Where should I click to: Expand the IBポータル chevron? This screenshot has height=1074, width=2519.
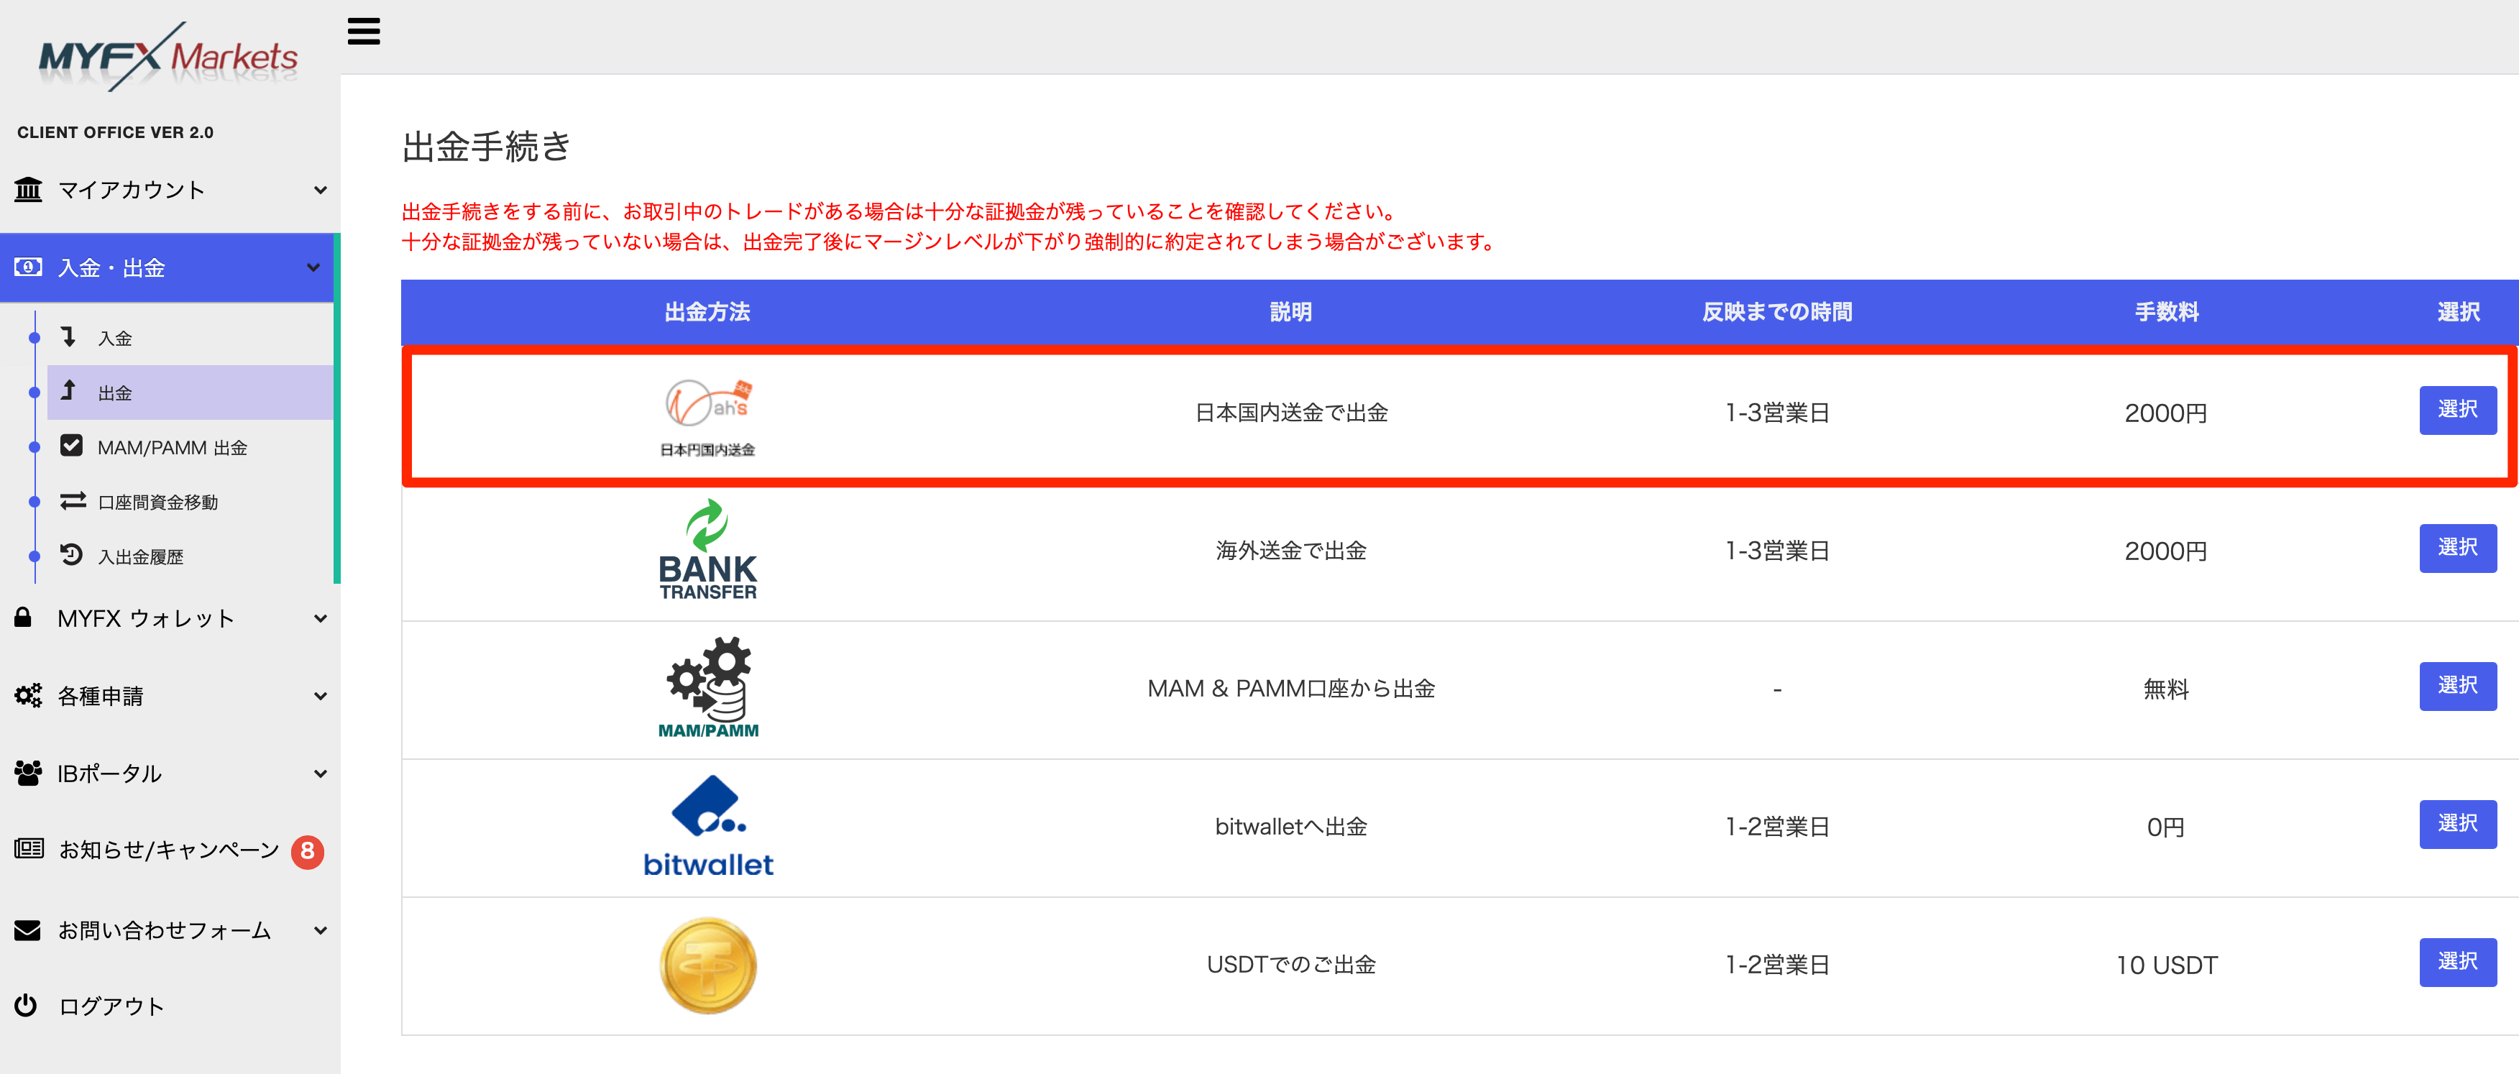click(320, 774)
